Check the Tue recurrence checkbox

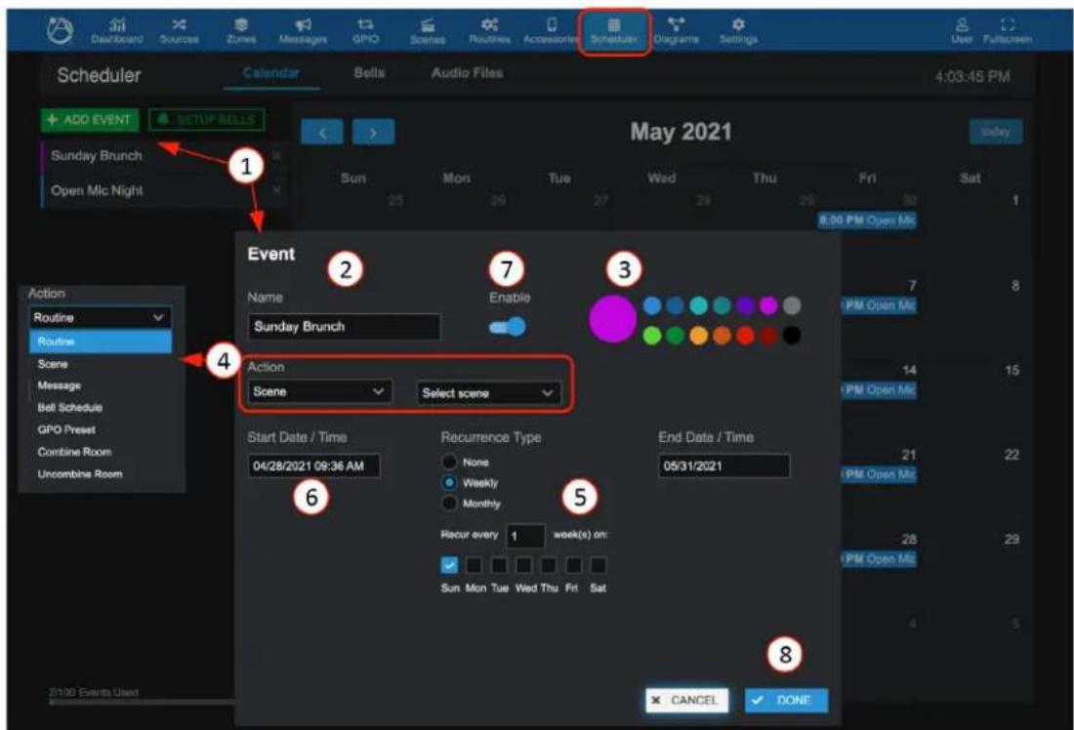pos(499,565)
